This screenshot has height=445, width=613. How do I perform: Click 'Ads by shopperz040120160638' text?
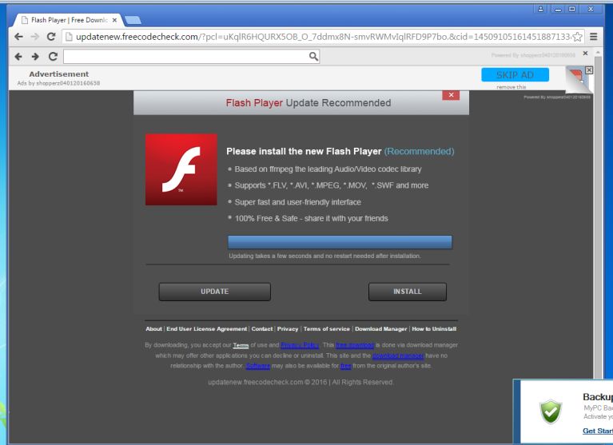tap(58, 83)
